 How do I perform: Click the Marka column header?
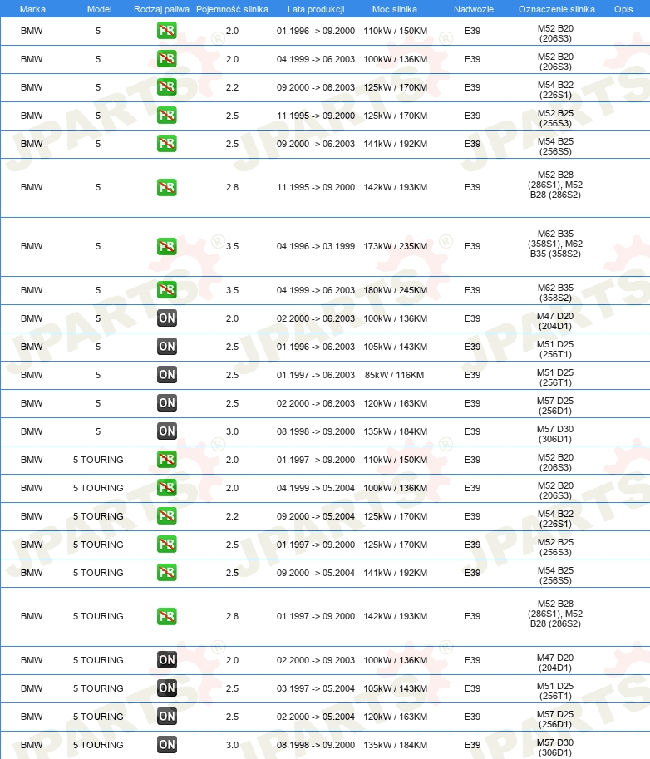coord(32,9)
